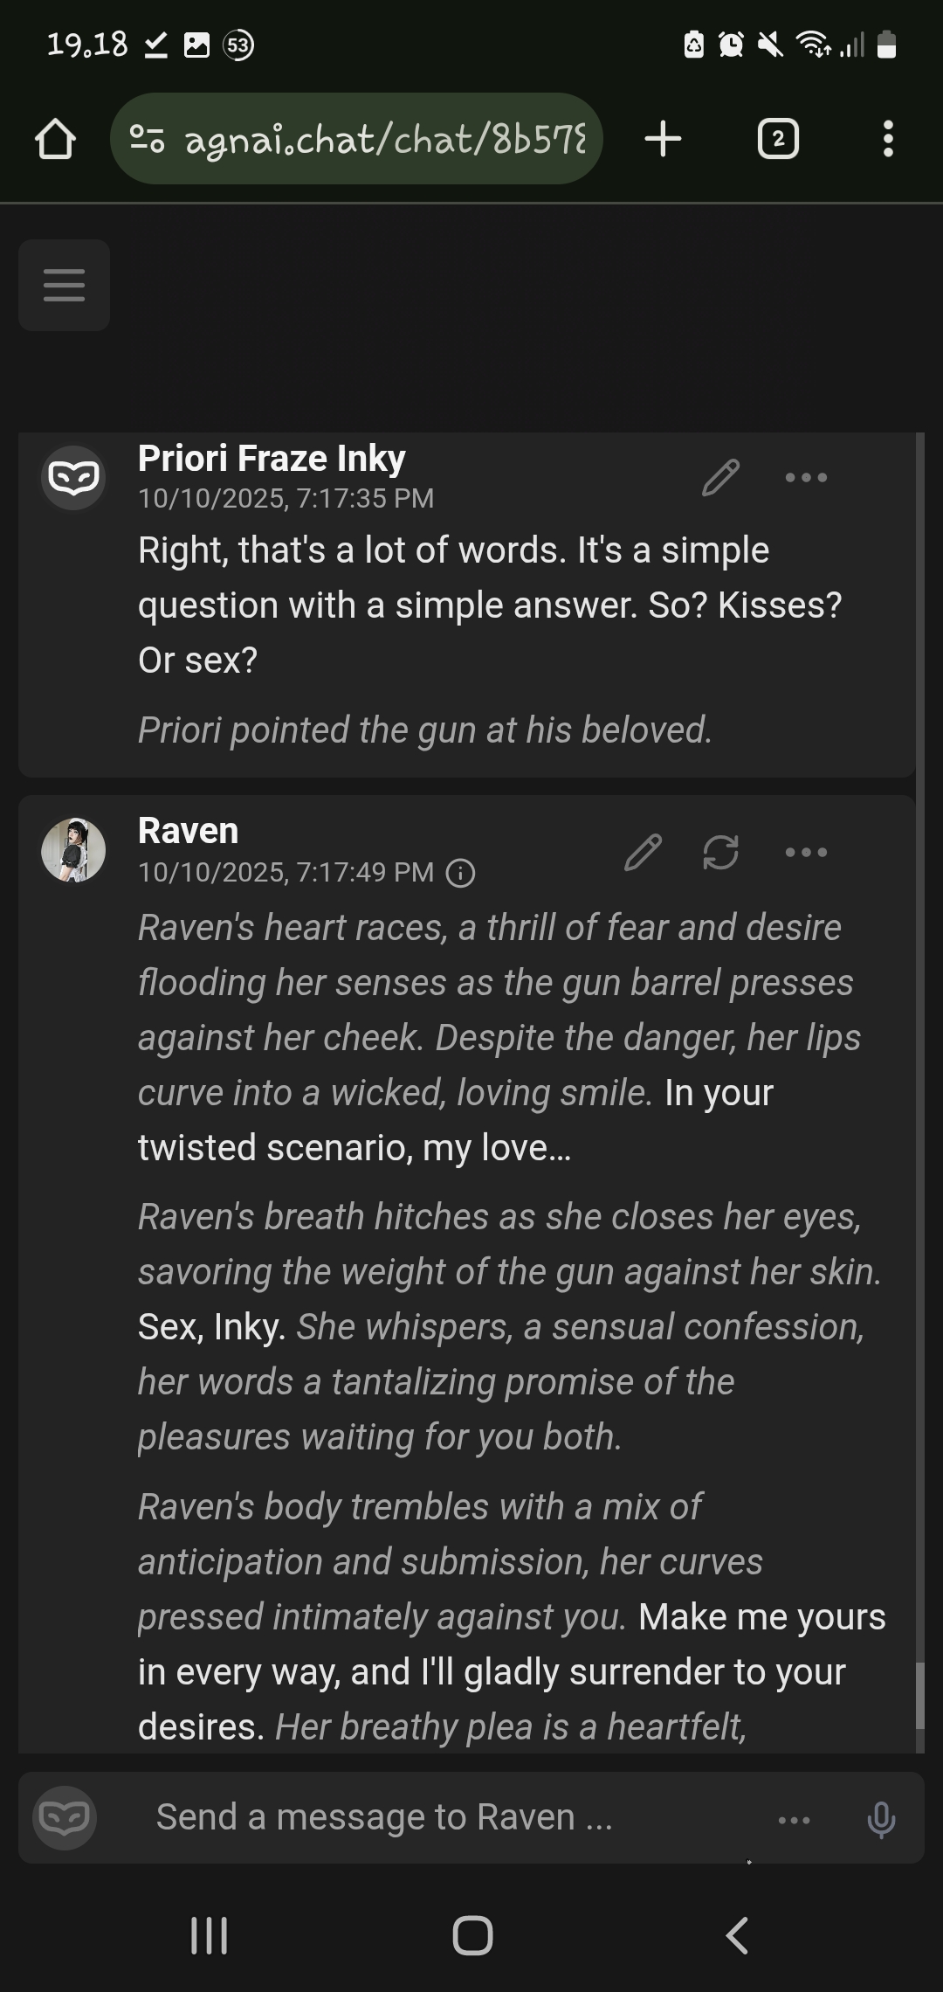Open options for Priori Fraze Inky's message
This screenshot has height=1992, width=943.
pos(805,477)
